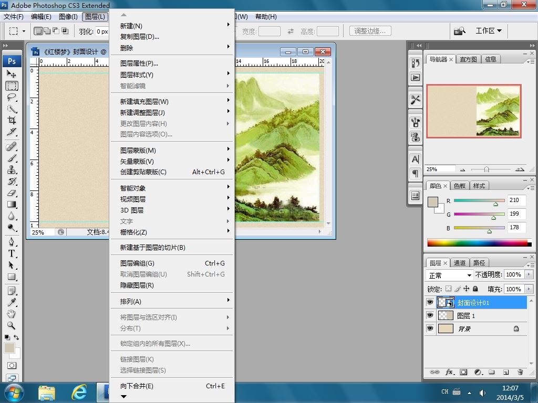Add a layer mask in Layers panel
The height and width of the screenshot is (403, 538).
(x=463, y=372)
